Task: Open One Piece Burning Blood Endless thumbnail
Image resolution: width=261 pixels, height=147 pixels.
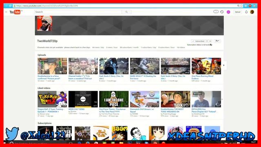Action: coord(206,66)
